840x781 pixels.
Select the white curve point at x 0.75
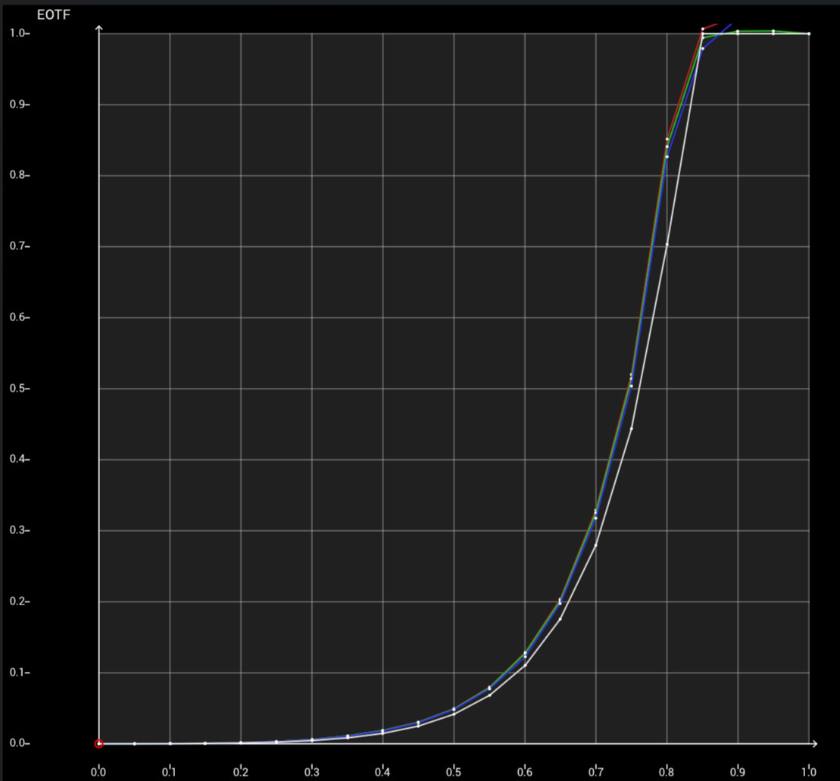click(x=631, y=429)
